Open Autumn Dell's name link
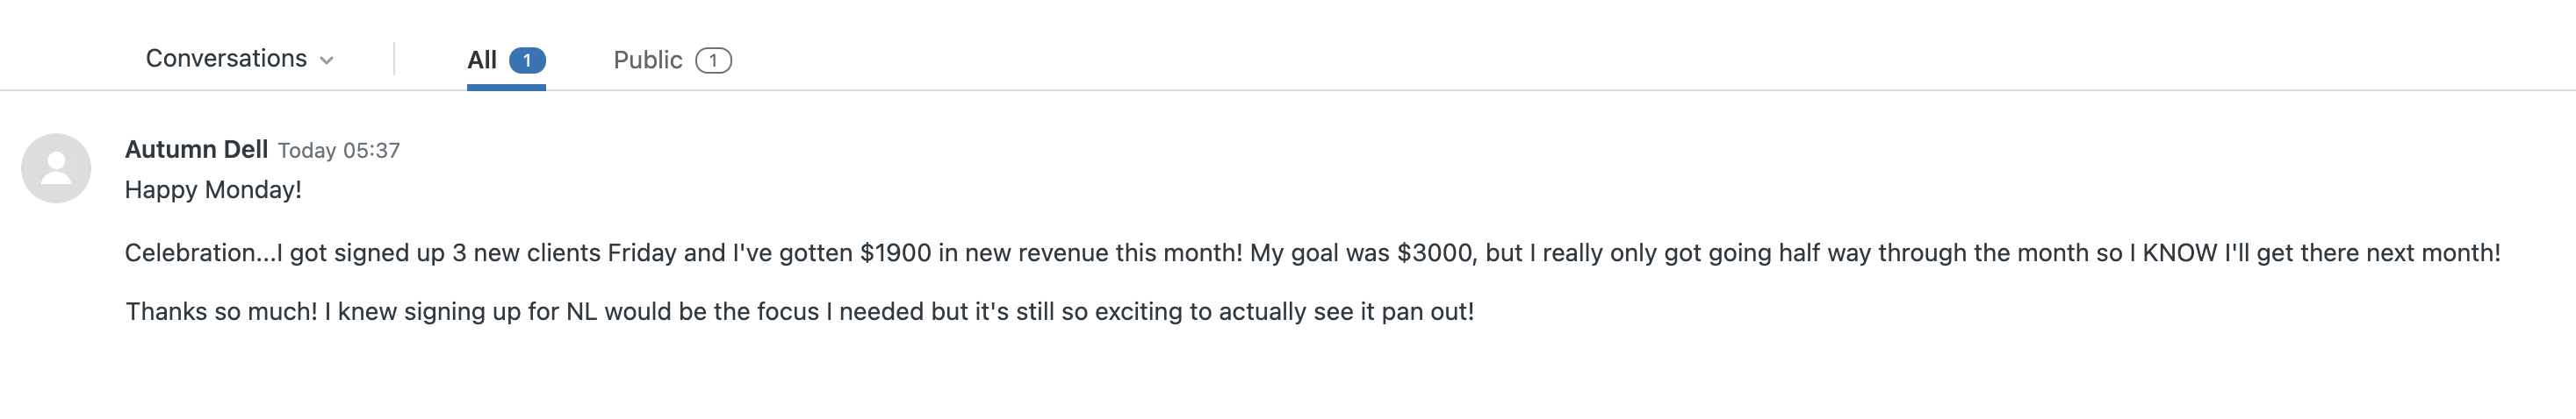The height and width of the screenshot is (419, 2576). tap(196, 150)
